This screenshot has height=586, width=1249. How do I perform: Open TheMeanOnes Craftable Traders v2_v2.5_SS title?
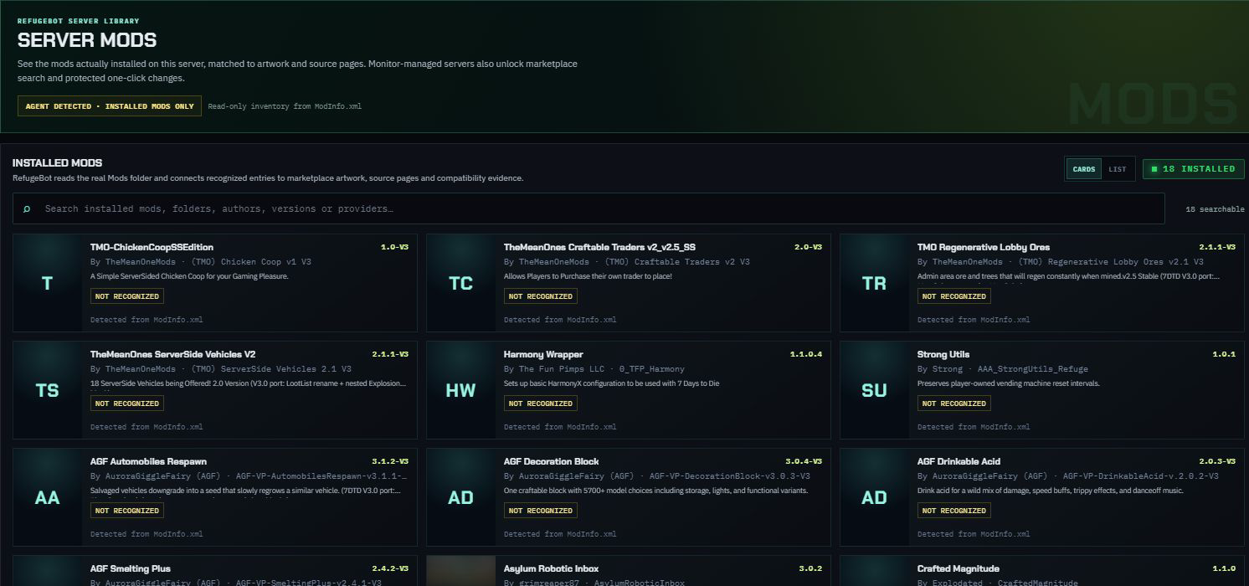coord(599,247)
